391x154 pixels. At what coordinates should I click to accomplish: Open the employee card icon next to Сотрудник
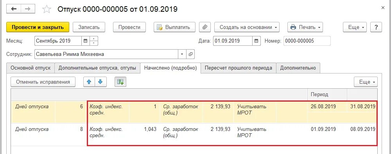[190, 54]
